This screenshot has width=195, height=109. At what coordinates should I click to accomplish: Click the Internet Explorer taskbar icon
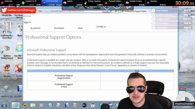click(x=16, y=105)
